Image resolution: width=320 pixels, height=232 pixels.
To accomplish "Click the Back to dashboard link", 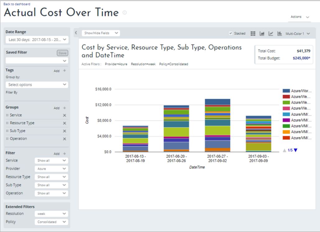I will click(17, 4).
